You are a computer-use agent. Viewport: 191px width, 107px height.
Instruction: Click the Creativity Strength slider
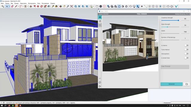click(170, 21)
